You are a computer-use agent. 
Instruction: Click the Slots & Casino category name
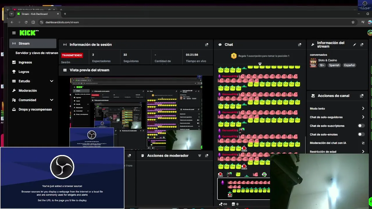pyautogui.click(x=328, y=60)
